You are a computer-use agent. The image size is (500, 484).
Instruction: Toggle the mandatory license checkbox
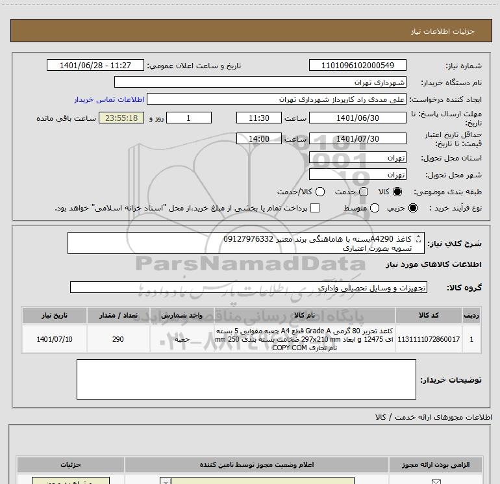(x=436, y=481)
